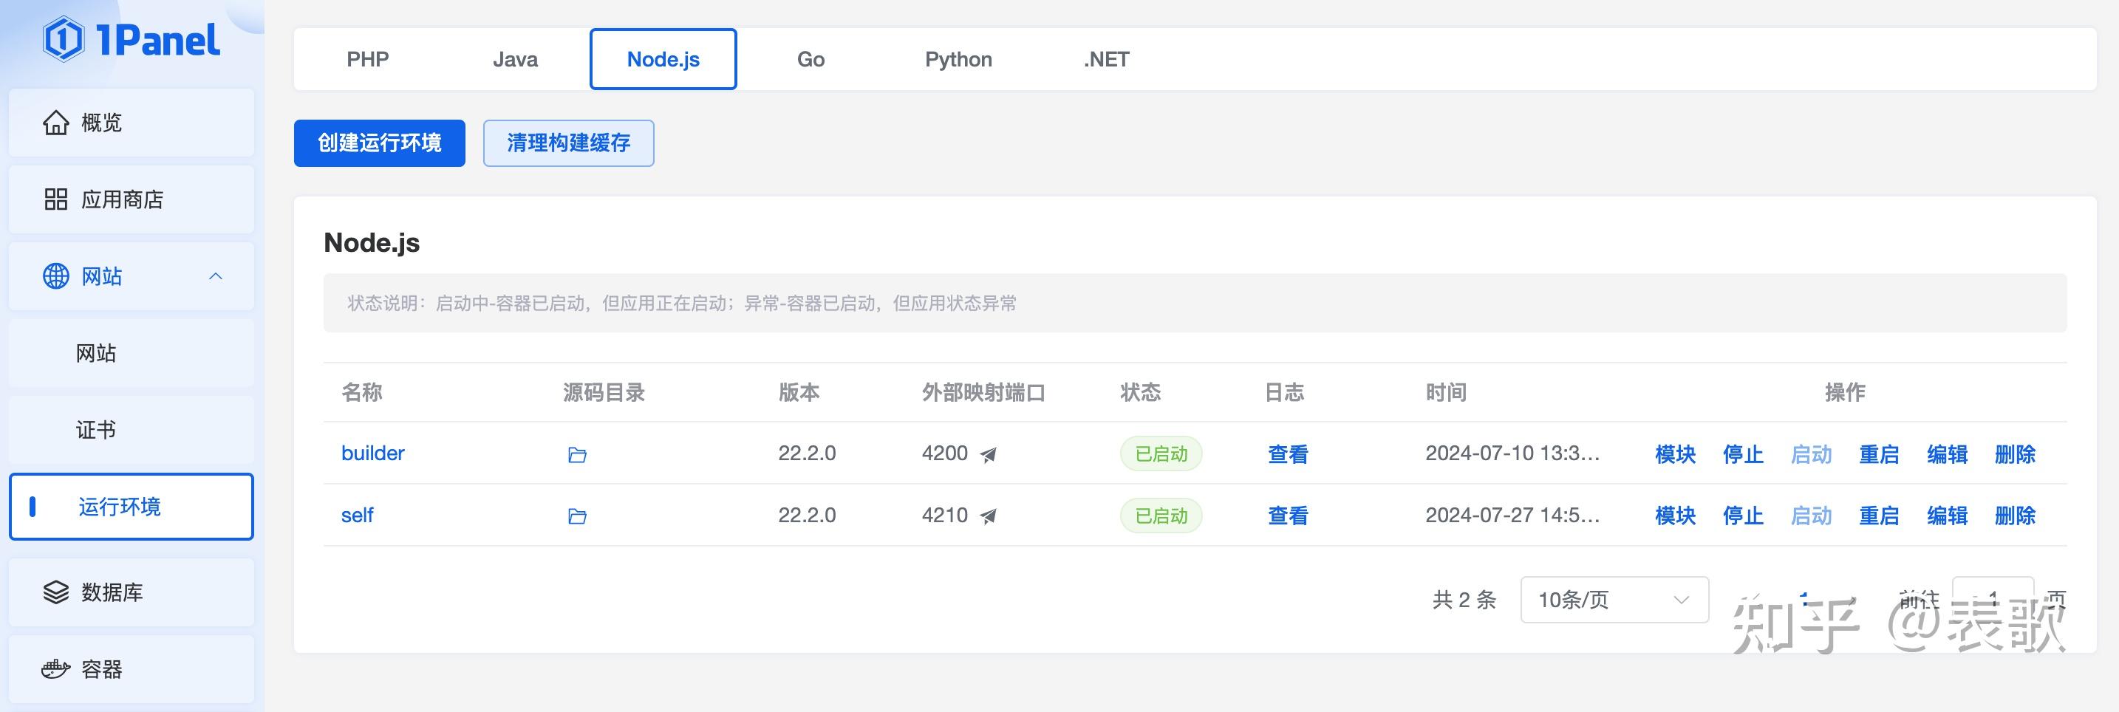Restart (重启) the builder runtime
Screen dimensions: 2119x712
(1879, 453)
